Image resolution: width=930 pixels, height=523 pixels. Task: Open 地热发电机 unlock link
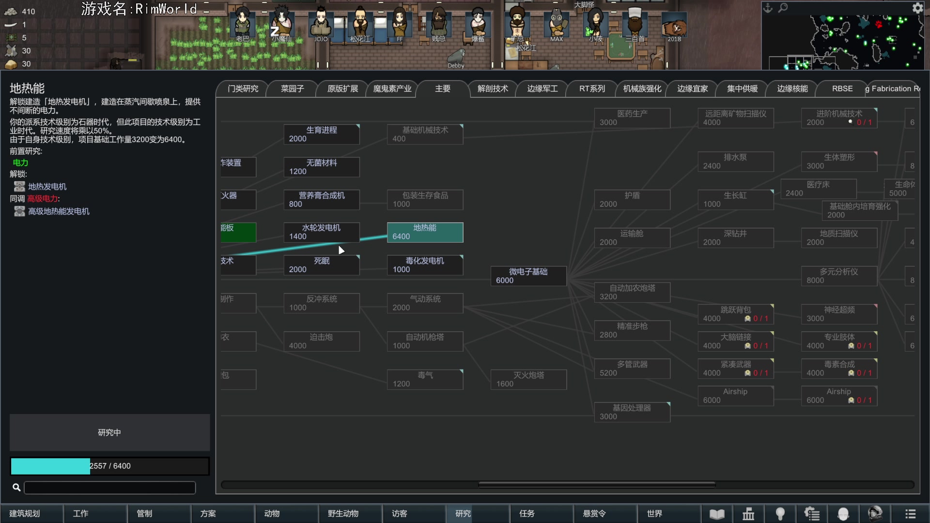47,186
